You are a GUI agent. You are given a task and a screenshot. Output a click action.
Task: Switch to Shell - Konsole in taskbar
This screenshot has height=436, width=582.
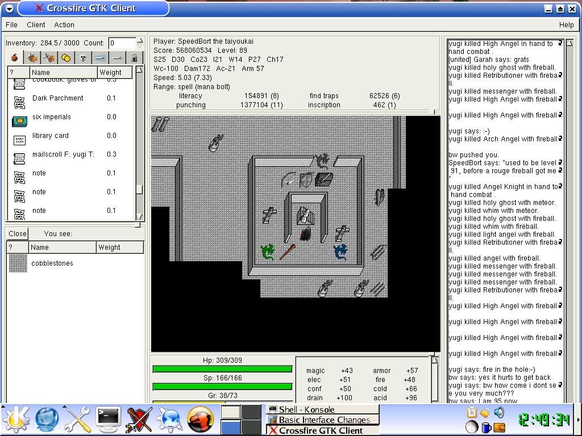[x=323, y=409]
